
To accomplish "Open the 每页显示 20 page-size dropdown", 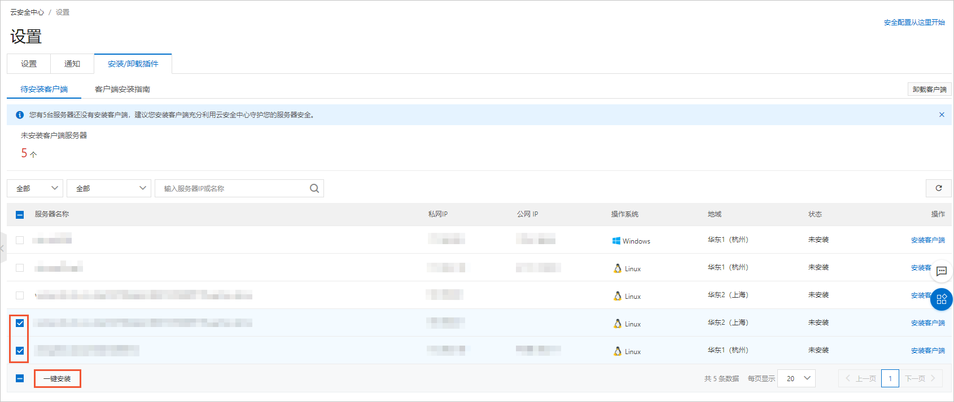I will coord(797,378).
